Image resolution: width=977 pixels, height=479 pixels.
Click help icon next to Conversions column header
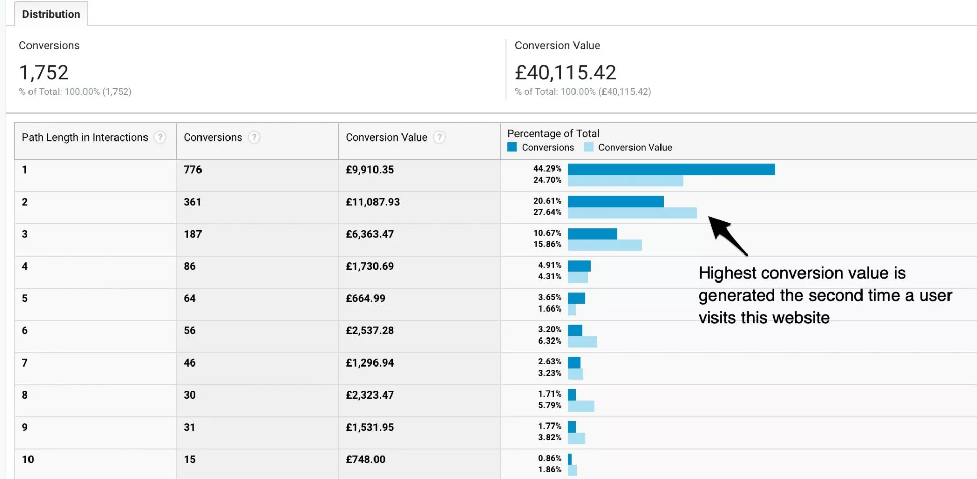pos(254,137)
